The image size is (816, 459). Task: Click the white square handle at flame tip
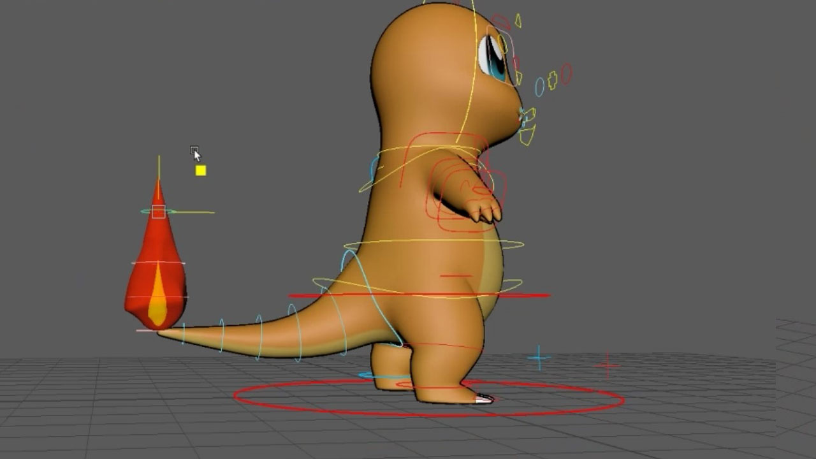click(159, 212)
